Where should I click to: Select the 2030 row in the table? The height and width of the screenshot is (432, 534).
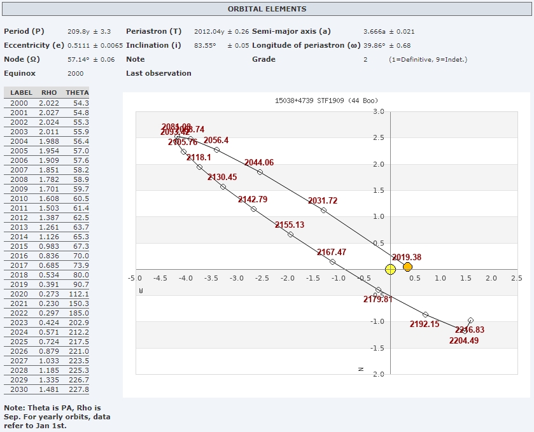coord(46,389)
